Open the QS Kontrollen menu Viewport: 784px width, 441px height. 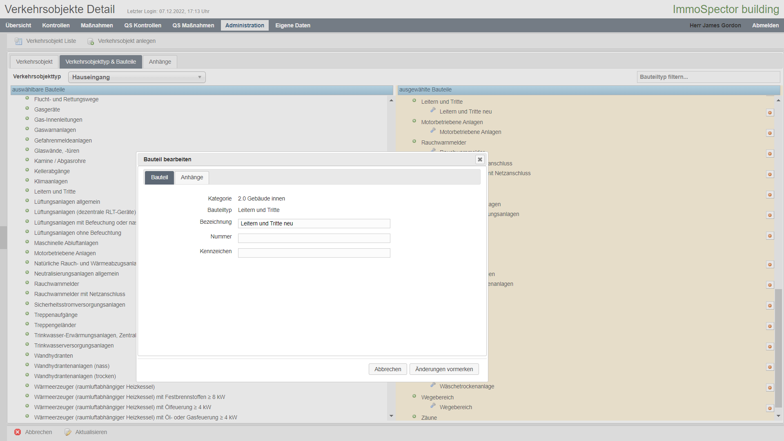point(143,25)
